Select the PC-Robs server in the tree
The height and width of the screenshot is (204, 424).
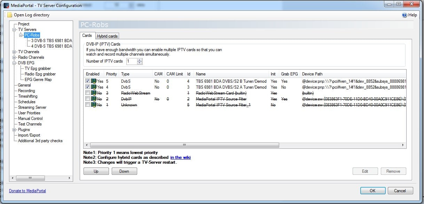[x=32, y=35]
